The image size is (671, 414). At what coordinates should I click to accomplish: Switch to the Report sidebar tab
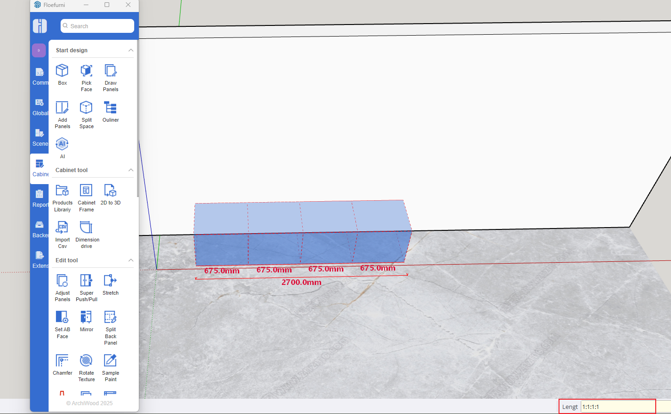click(40, 198)
